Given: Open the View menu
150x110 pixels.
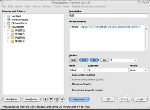Looking at the screenshot, I should [28, 7].
